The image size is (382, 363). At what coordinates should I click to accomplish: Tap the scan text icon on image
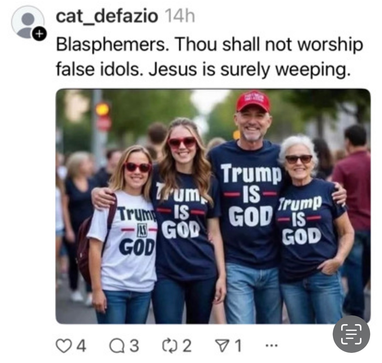tap(351, 334)
